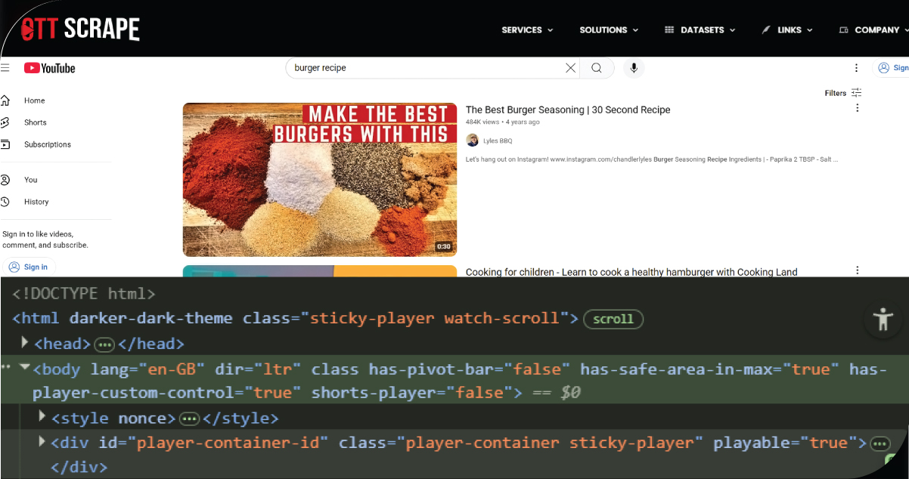Open the hamburger guide menu
This screenshot has width=909, height=479.
5,68
